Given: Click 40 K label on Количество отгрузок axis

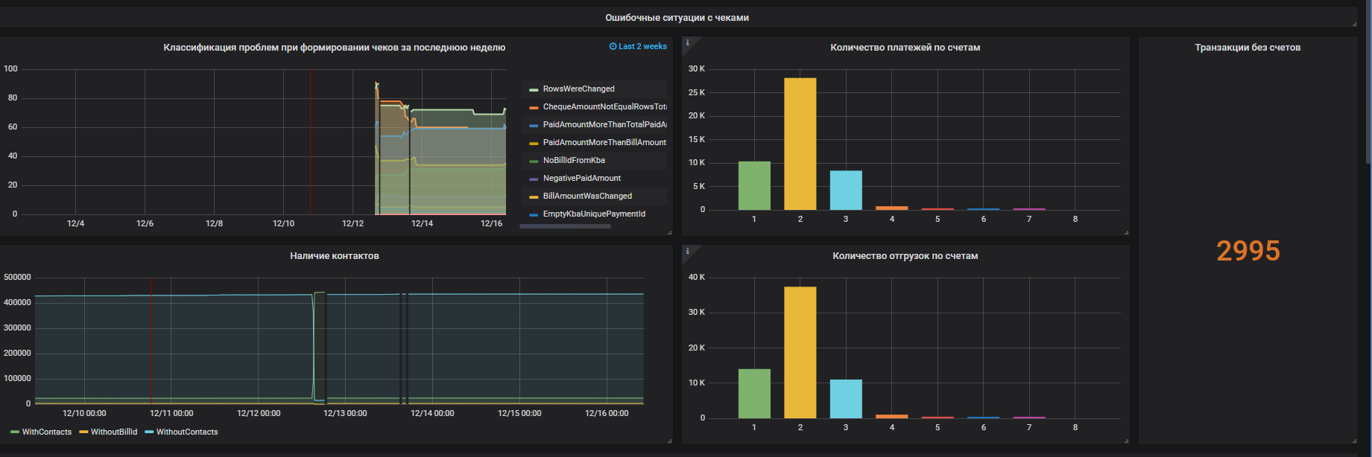Looking at the screenshot, I should coord(696,277).
